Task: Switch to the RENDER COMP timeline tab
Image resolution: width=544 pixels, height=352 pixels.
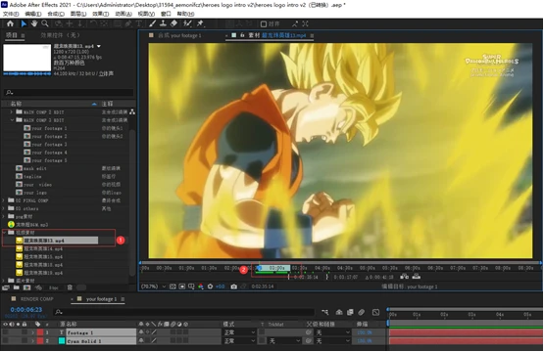Action: coord(37,298)
